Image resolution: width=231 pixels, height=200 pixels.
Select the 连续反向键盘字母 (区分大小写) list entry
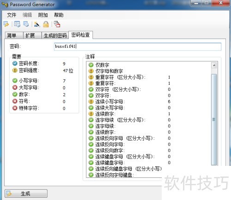(128, 169)
